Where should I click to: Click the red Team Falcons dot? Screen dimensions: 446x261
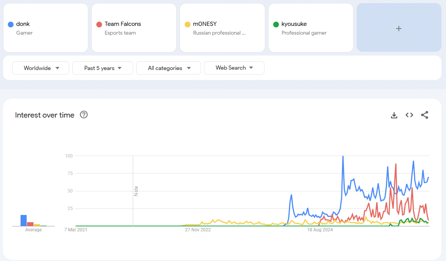coord(99,24)
